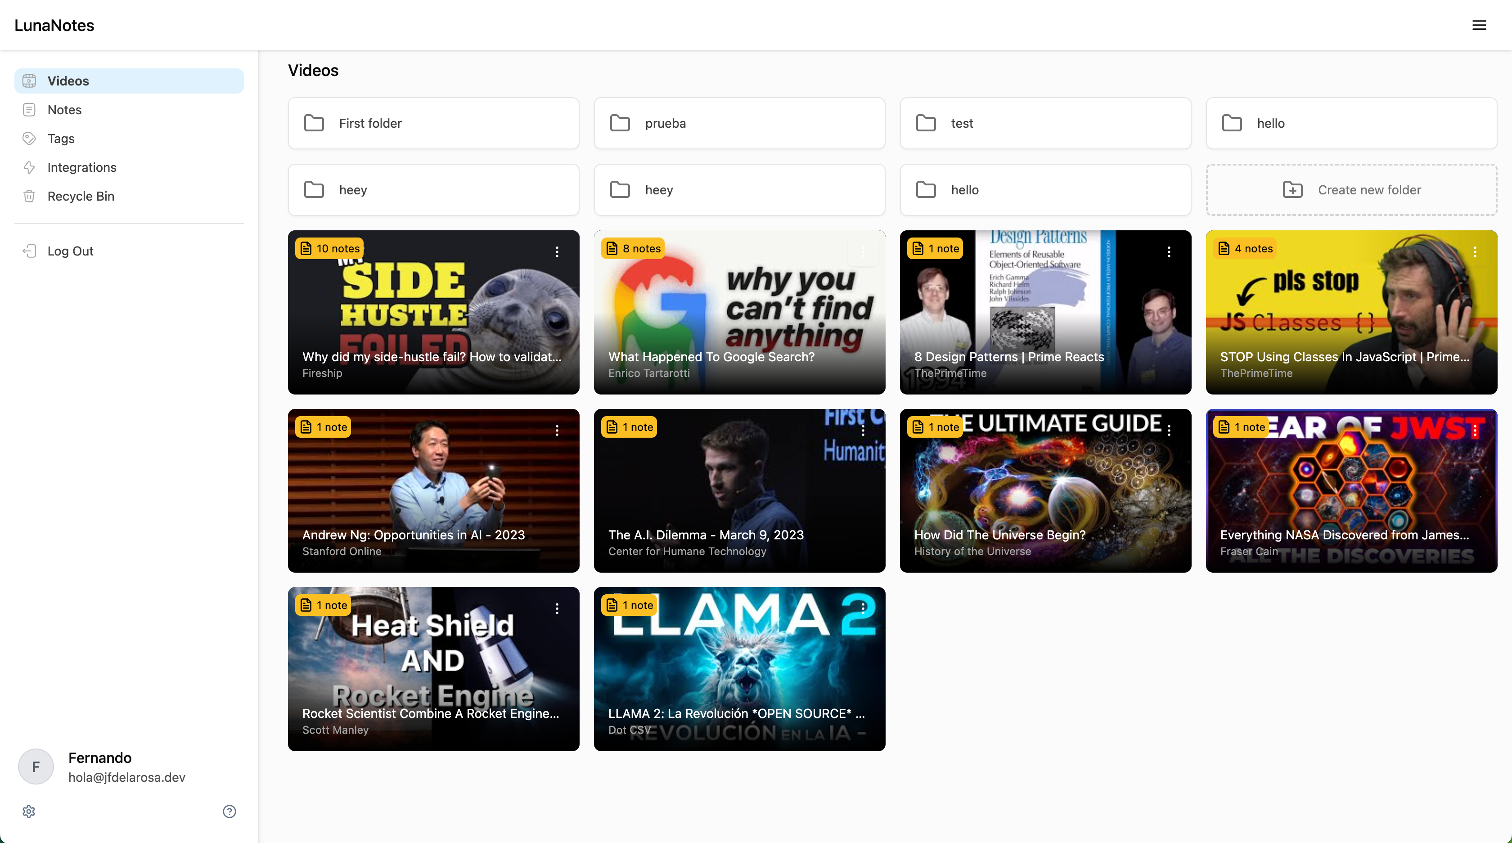Screen dimensions: 1512x843
Task: Go to the Videos section in sidebar
Action: pyautogui.click(x=129, y=81)
